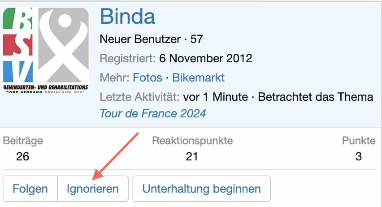
Task: Click Unterhaltung beginnen button
Action: [201, 189]
